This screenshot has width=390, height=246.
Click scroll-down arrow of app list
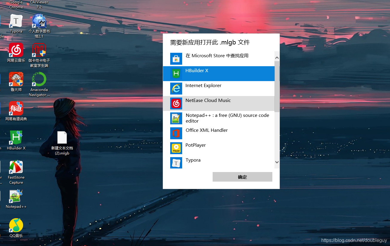(x=277, y=162)
